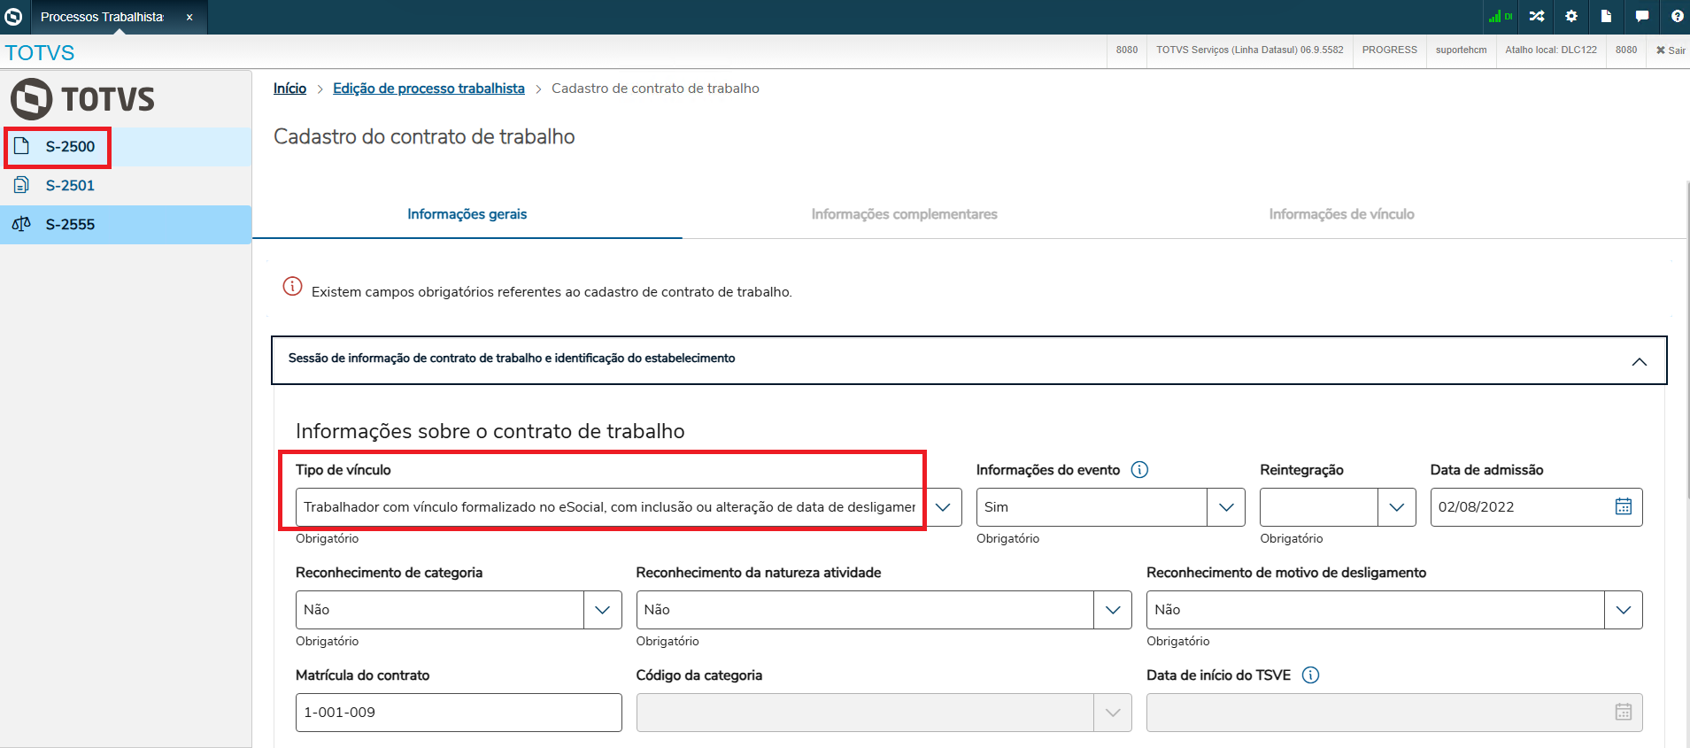
Task: Open Reconhecimento de categoria dropdown
Action: pyautogui.click(x=459, y=610)
